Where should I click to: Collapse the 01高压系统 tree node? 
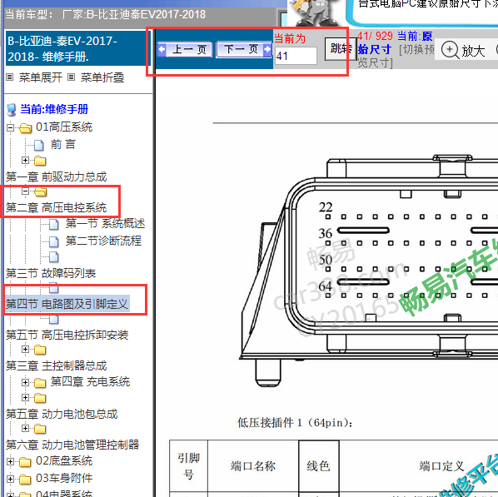10,127
